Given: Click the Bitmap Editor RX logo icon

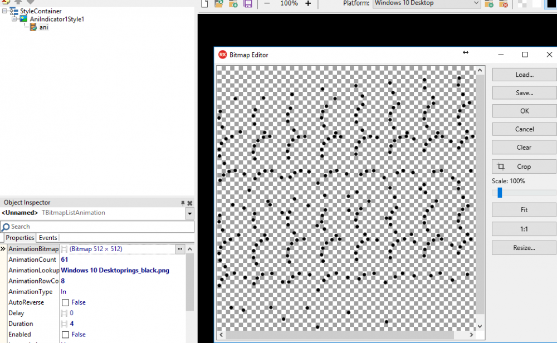Looking at the screenshot, I should pyautogui.click(x=222, y=55).
